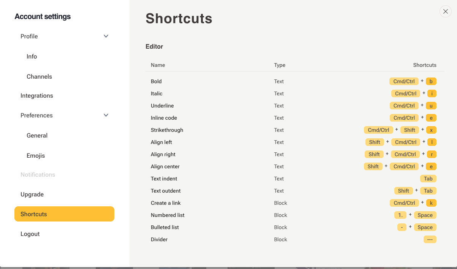Viewport: 457px width, 269px height.
Task: Close the account settings dialog
Action: click(x=446, y=11)
